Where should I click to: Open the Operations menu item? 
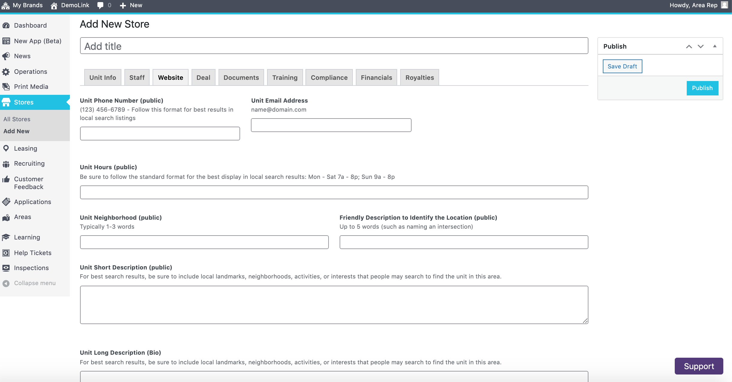[31, 71]
